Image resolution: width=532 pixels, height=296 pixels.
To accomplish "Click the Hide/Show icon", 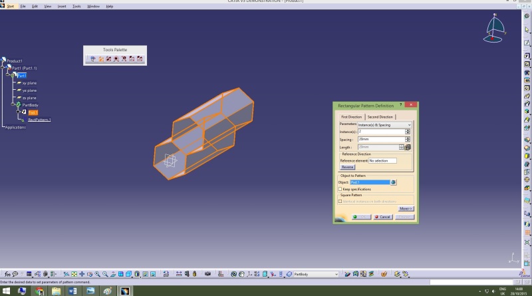I will 145,274.
